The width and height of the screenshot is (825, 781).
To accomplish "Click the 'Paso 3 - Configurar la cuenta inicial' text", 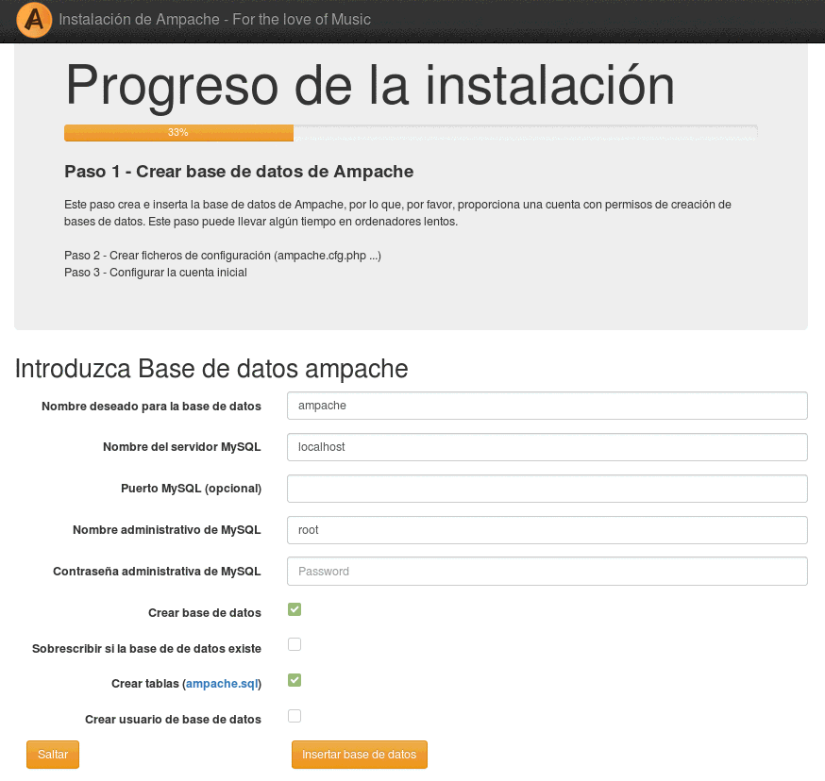I will [x=155, y=273].
